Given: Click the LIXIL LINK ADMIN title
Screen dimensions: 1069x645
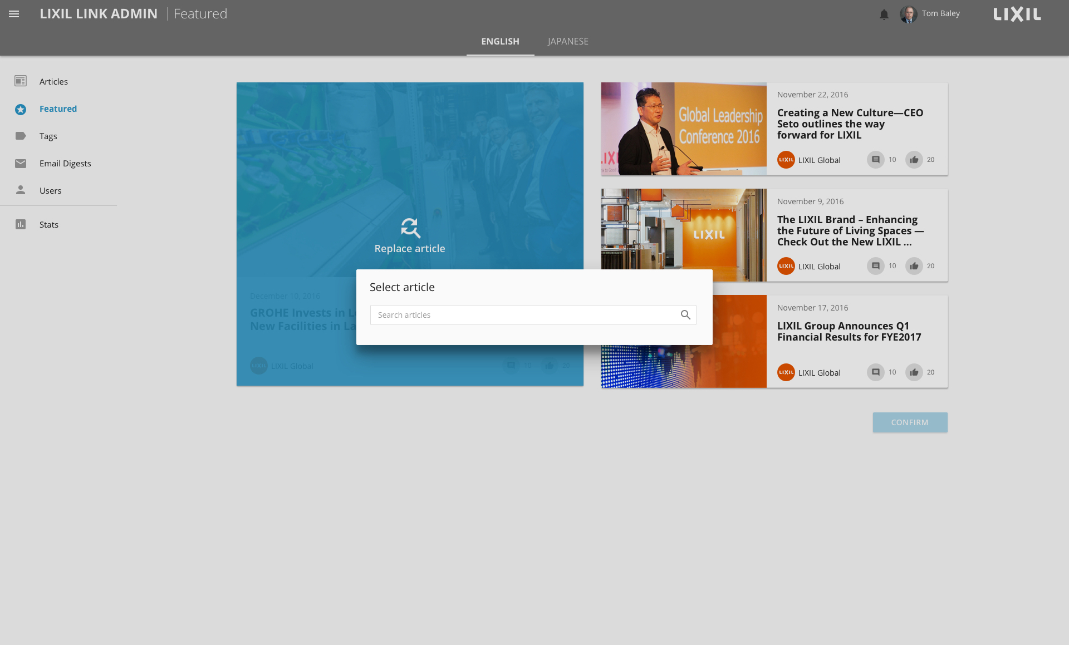Looking at the screenshot, I should pos(99,13).
